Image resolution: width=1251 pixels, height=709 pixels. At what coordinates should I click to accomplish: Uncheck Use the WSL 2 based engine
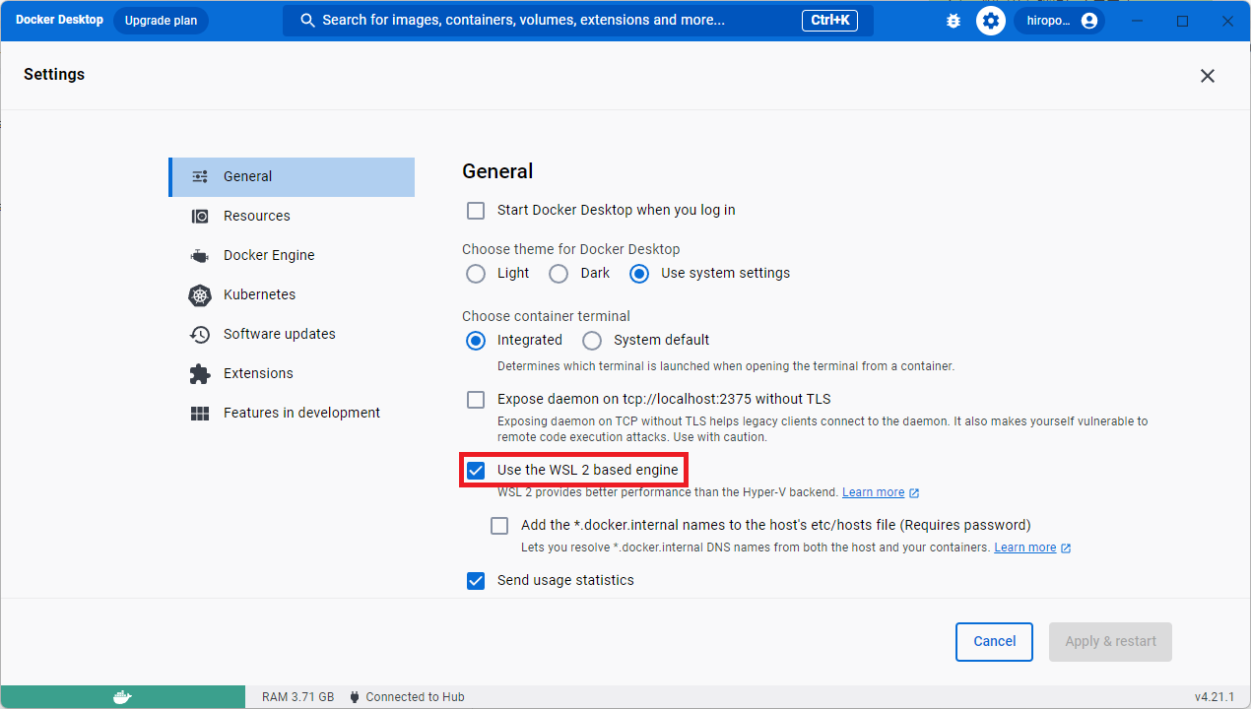coord(476,471)
